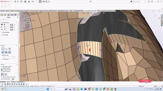Collapse the CommandManager ribbon chevron
163x91 pixels.
tap(162, 9)
